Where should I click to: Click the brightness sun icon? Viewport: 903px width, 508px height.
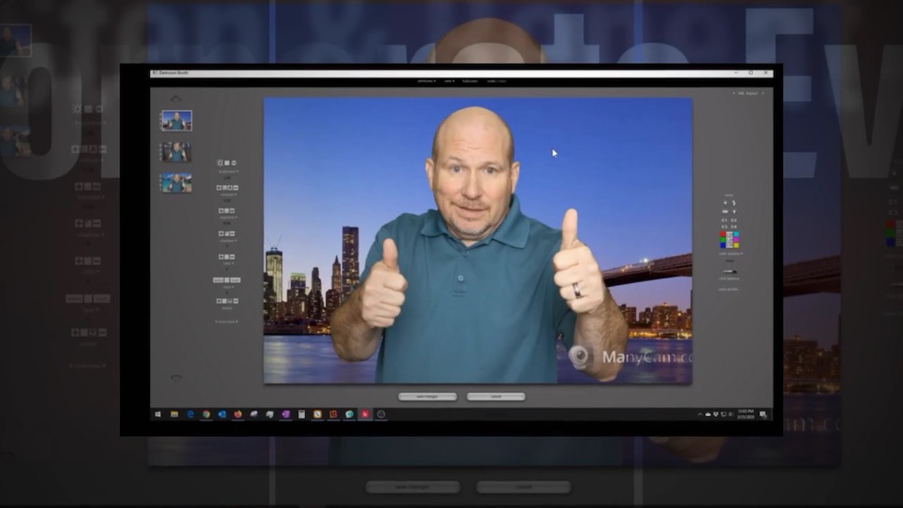[x=219, y=162]
